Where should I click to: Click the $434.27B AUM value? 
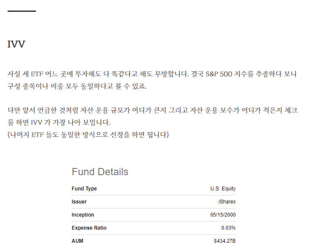225,241
